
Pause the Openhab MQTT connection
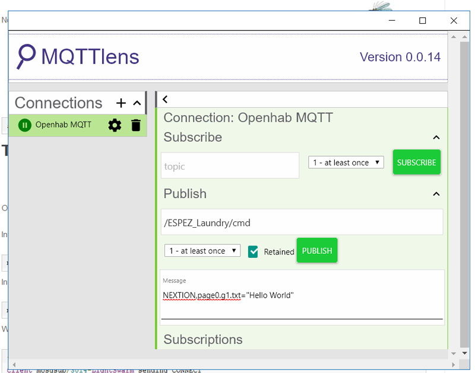24,125
